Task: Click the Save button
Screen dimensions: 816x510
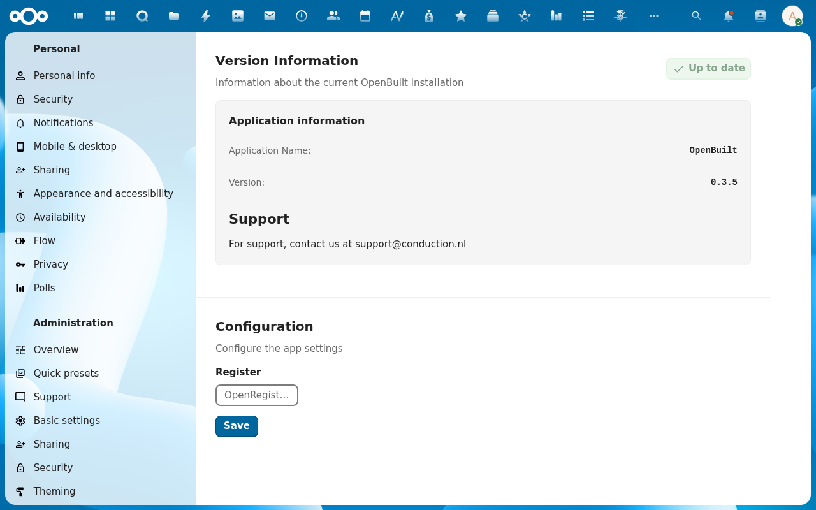Action: pos(237,426)
